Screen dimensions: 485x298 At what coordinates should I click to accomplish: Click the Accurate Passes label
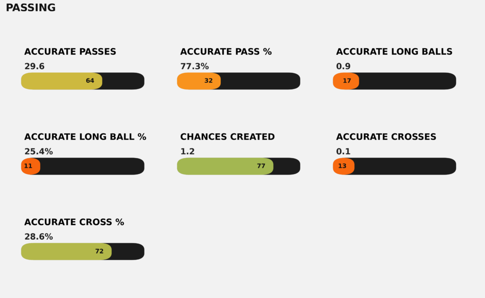point(70,52)
